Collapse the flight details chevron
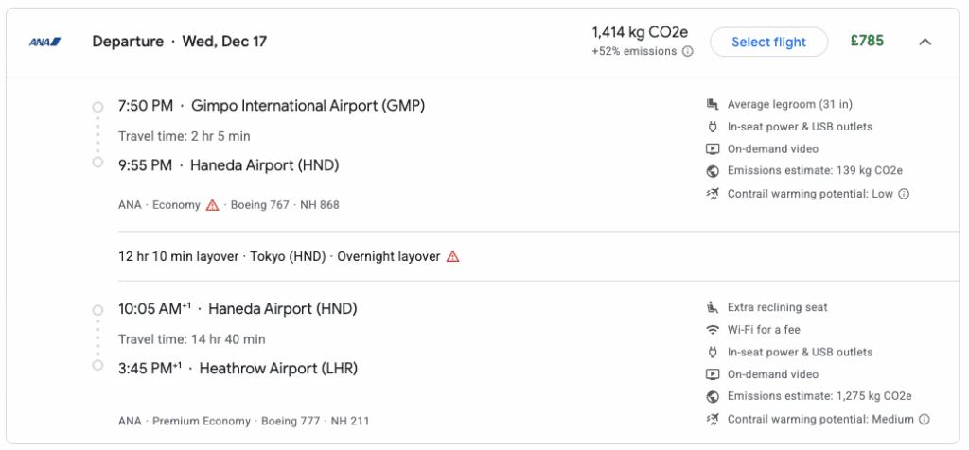Viewport: 969px width, 450px height. tap(925, 42)
